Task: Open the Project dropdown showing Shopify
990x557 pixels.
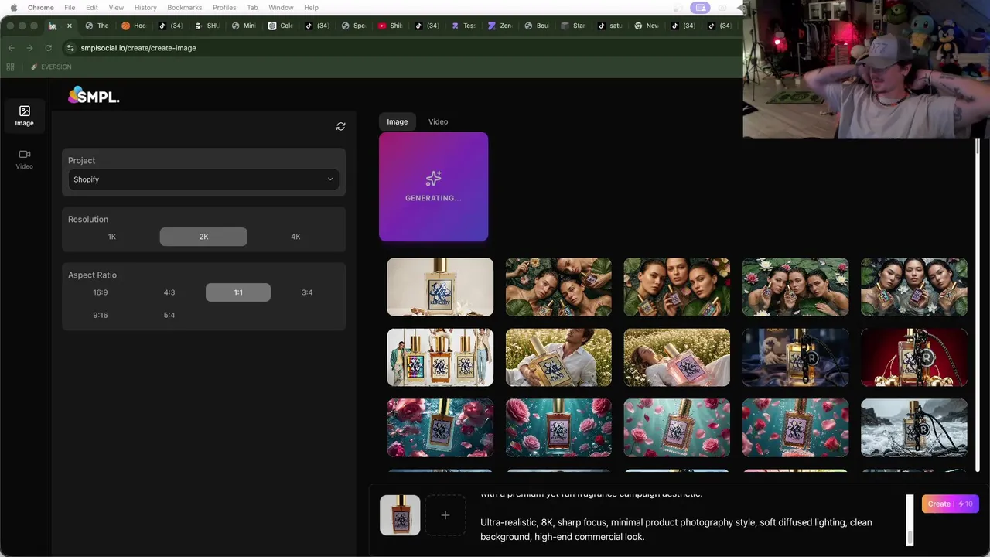Action: (x=203, y=179)
